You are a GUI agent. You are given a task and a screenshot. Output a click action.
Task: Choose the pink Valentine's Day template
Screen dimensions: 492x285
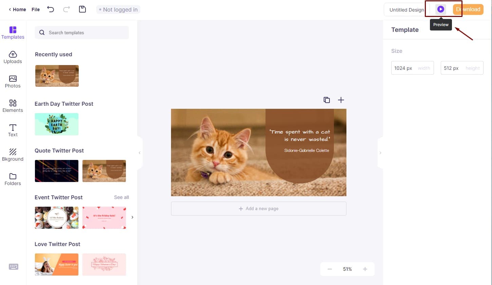point(104,264)
